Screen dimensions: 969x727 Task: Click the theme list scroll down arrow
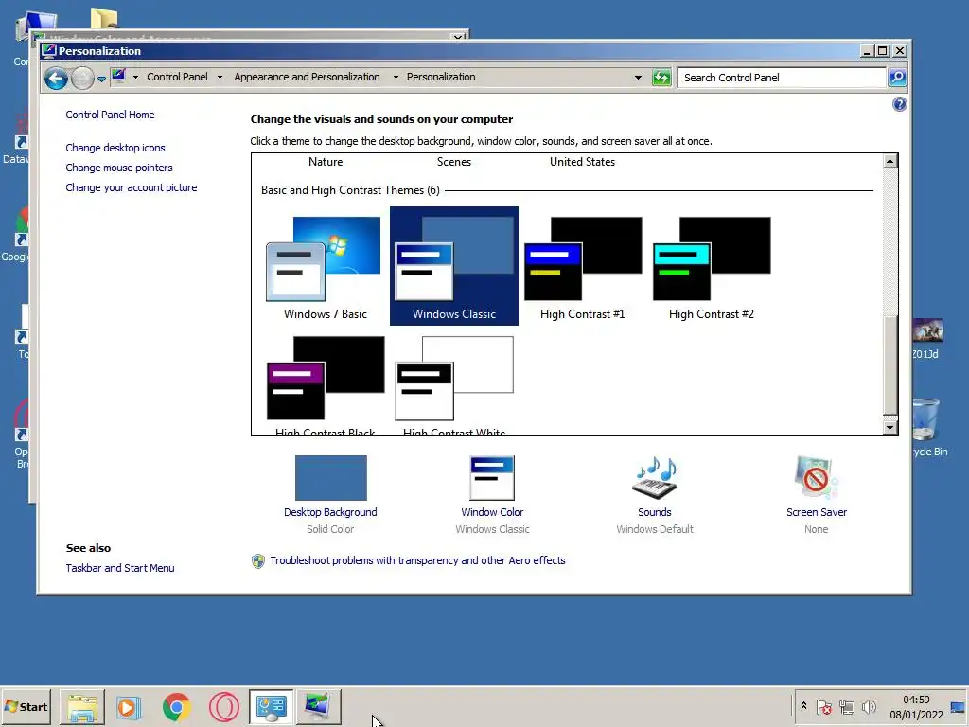890,427
